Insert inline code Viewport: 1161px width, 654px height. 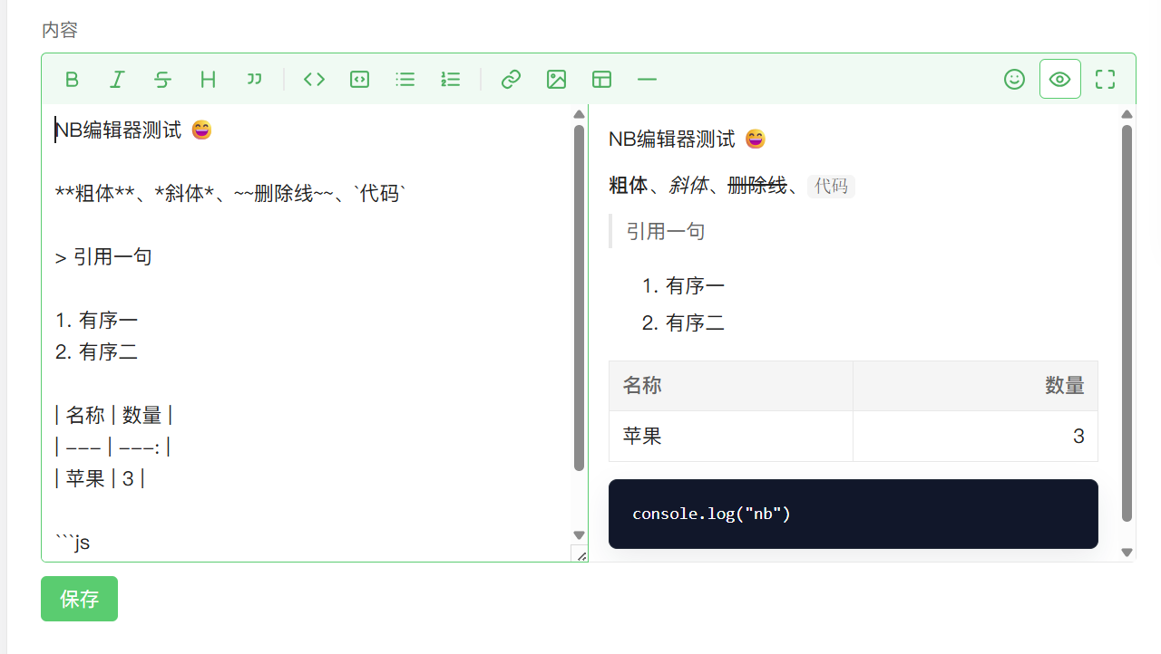click(314, 80)
